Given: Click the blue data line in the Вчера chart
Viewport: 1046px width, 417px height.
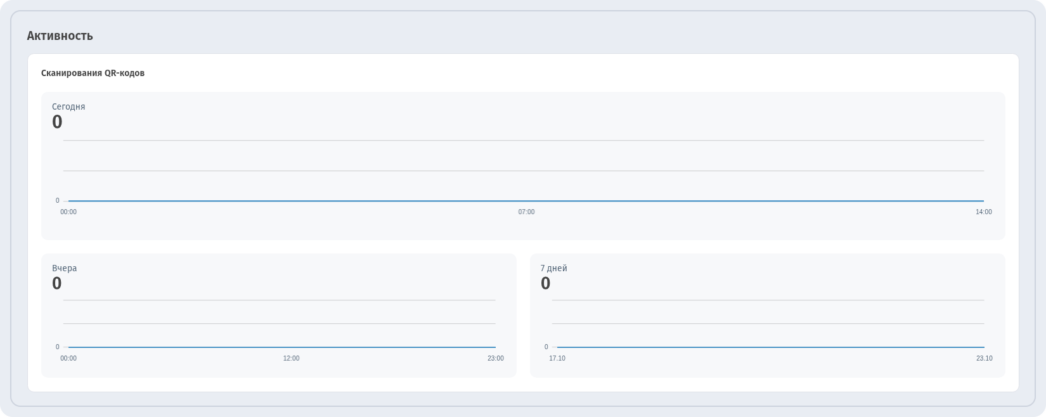Looking at the screenshot, I should [x=282, y=347].
